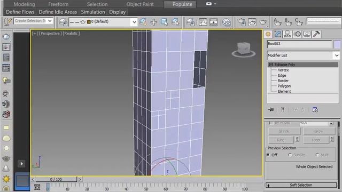
Task: Open Render Setup teapot icon
Action: pyautogui.click(x=242, y=22)
